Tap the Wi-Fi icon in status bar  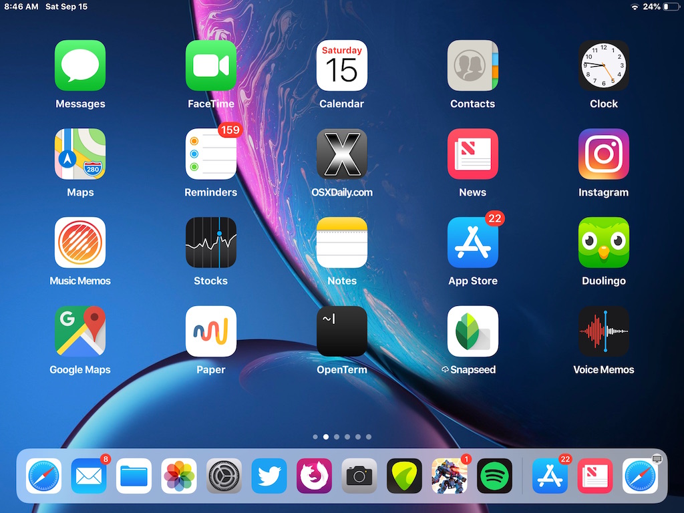[635, 7]
